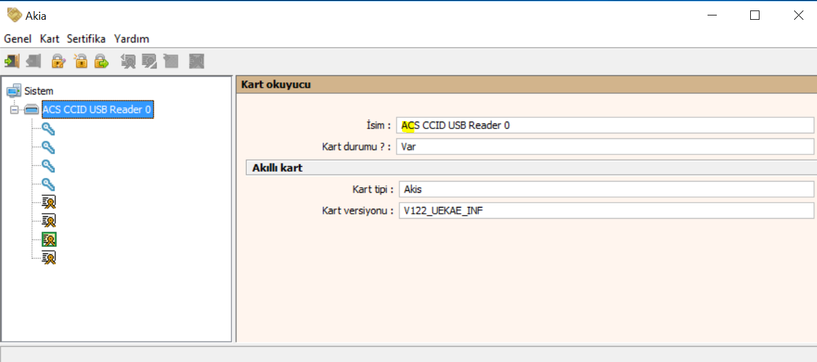Maximize the Akia window
The width and height of the screenshot is (817, 362).
pos(755,15)
